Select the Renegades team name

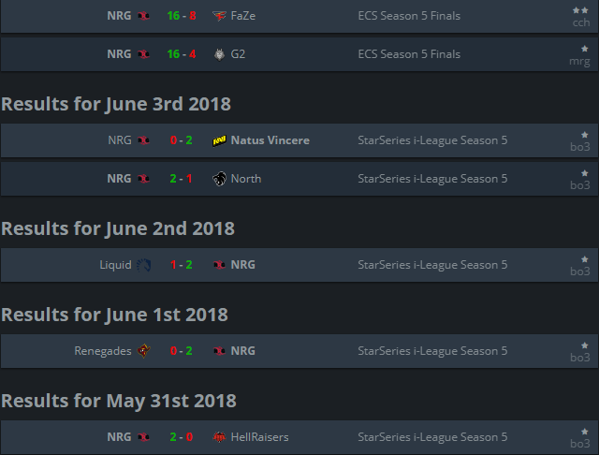tap(103, 351)
